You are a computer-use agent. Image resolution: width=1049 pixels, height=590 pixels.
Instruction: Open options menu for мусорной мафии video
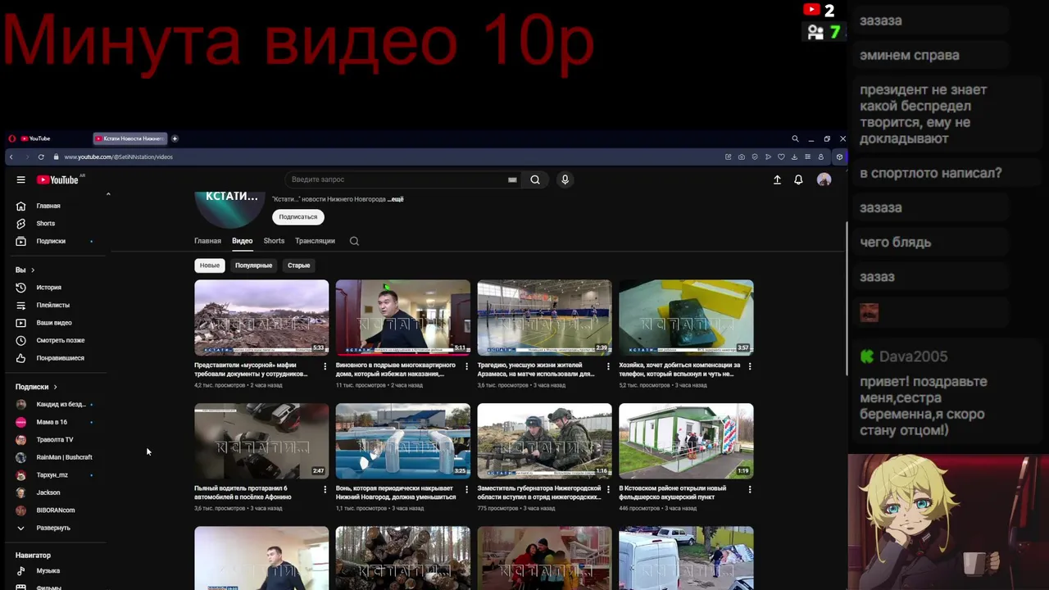point(325,366)
